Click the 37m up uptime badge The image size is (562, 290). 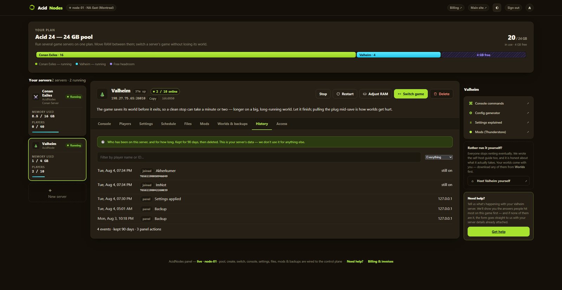point(140,92)
